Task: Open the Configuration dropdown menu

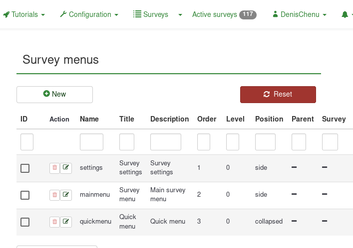Action: 89,15
